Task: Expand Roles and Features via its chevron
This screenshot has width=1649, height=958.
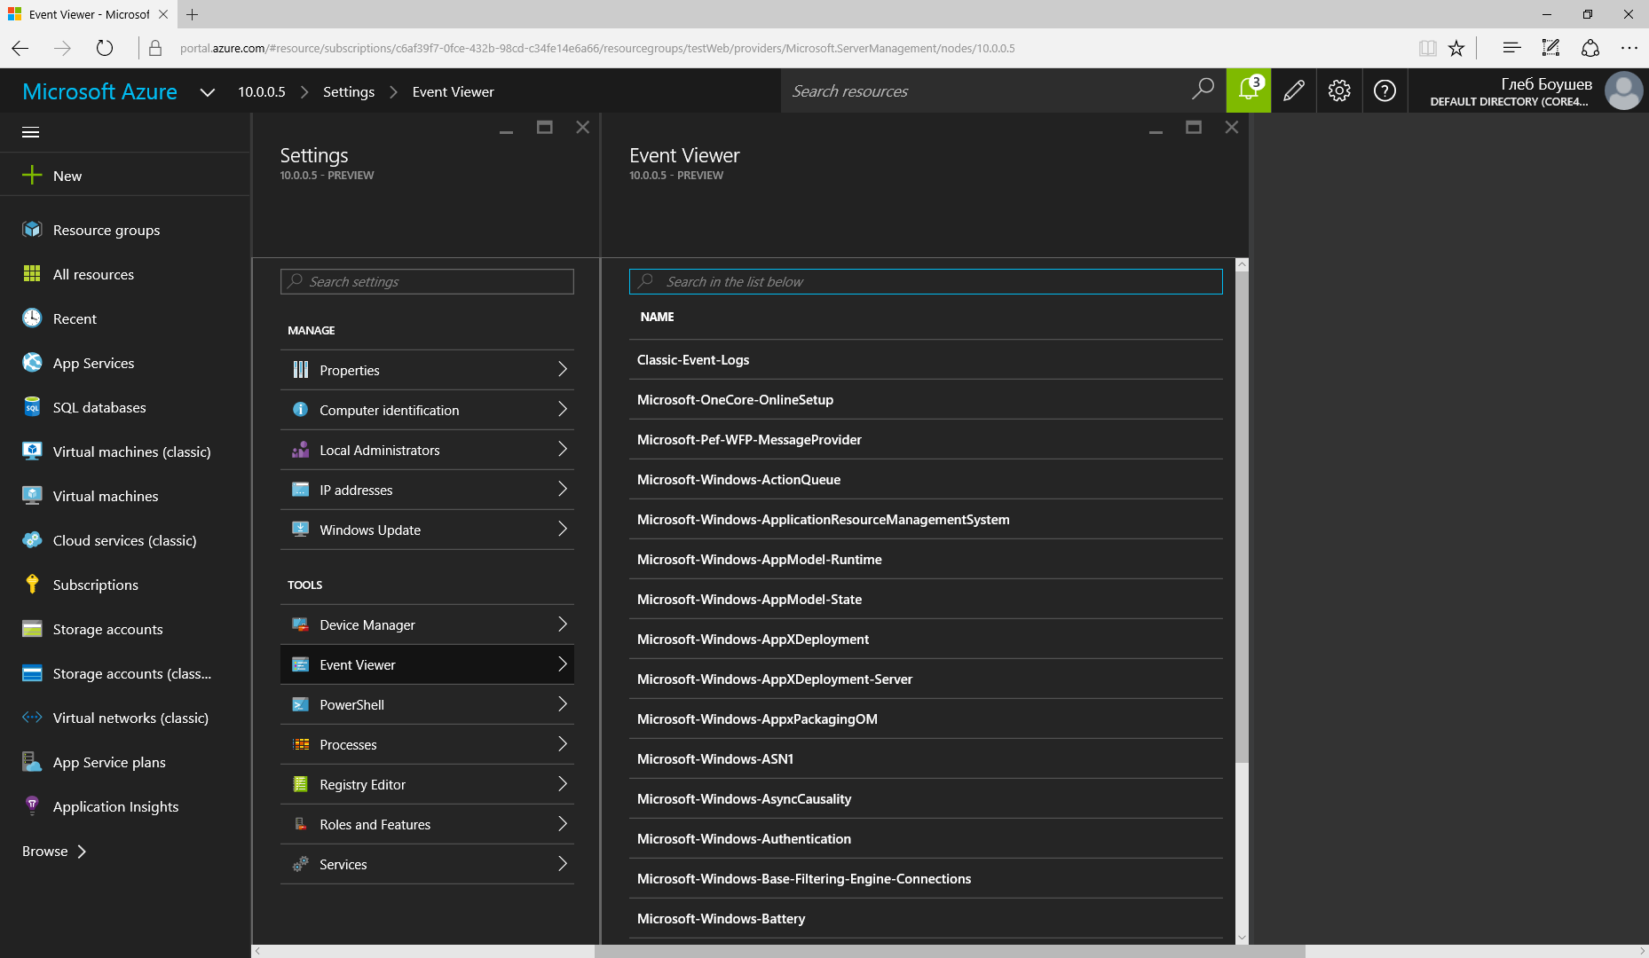Action: 563,823
